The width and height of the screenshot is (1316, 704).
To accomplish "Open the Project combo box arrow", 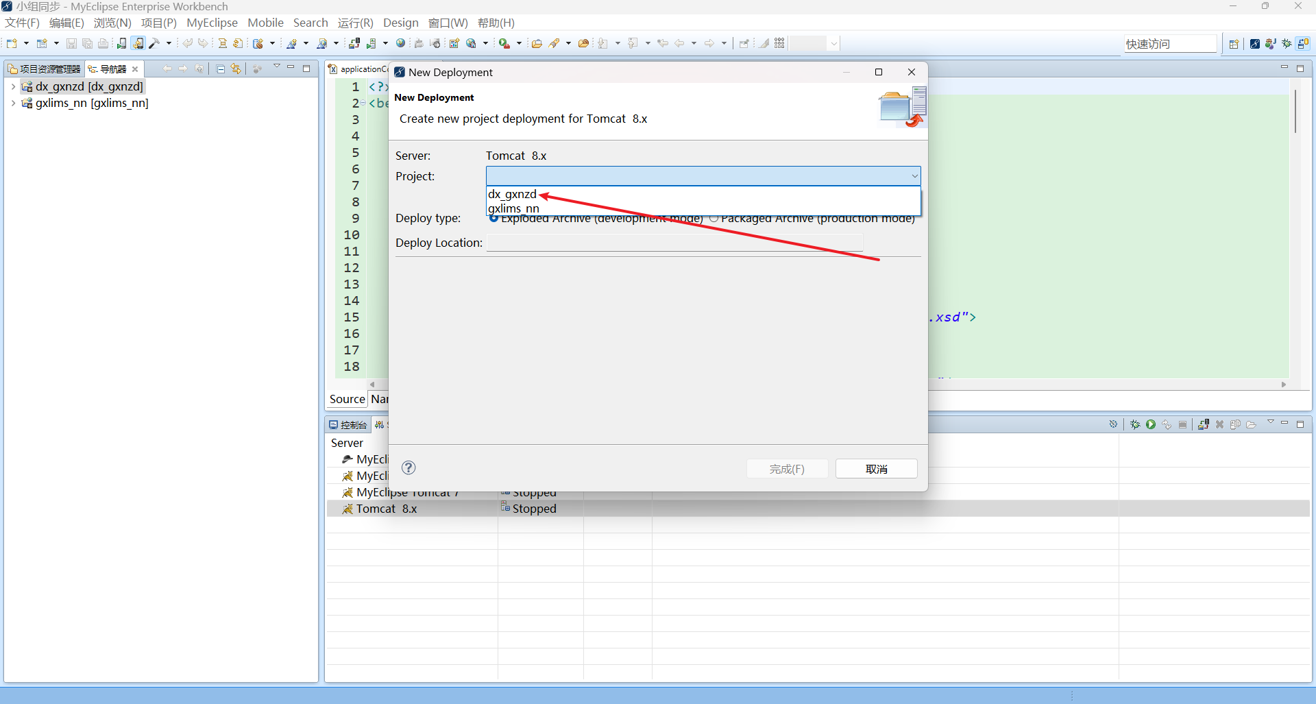I will point(914,176).
